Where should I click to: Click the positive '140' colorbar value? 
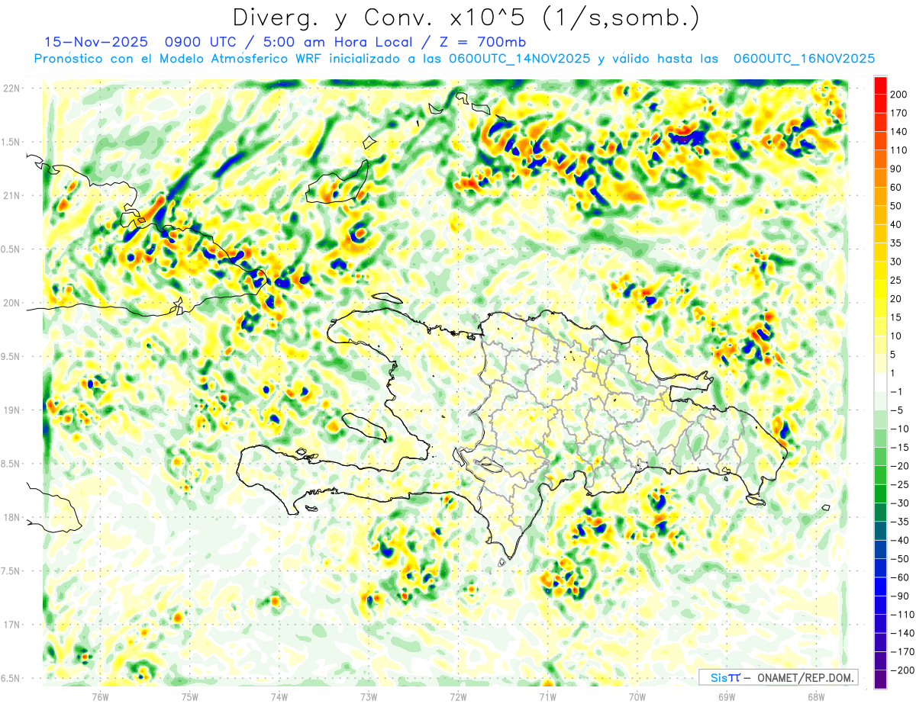point(898,132)
